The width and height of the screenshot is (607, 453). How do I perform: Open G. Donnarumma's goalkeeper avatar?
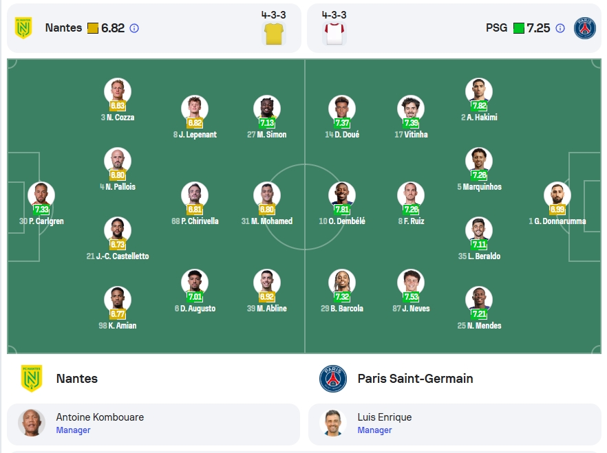tap(557, 195)
